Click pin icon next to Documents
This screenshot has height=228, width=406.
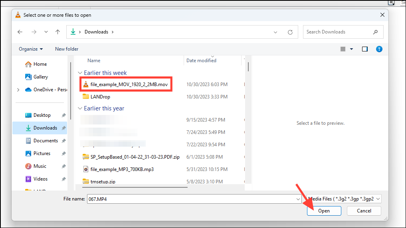[x=64, y=141]
